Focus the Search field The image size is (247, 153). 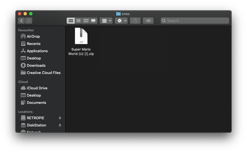pos(195,21)
